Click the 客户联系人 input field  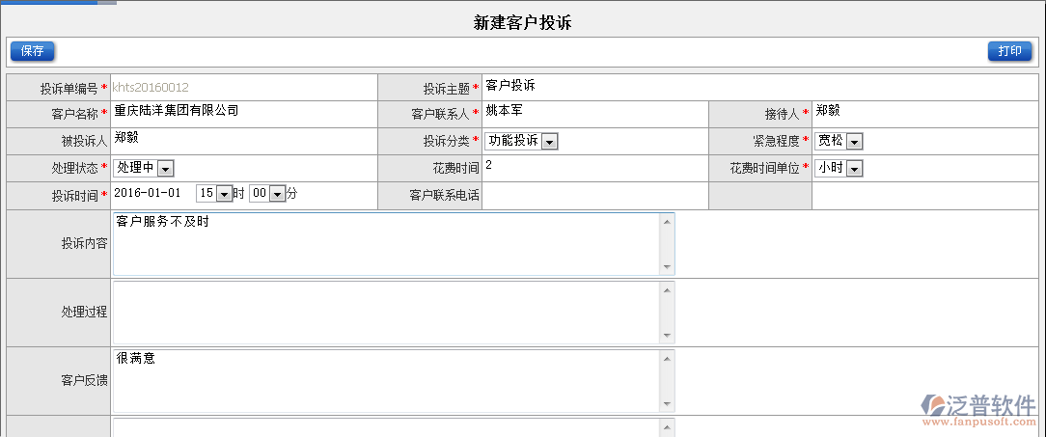click(593, 114)
